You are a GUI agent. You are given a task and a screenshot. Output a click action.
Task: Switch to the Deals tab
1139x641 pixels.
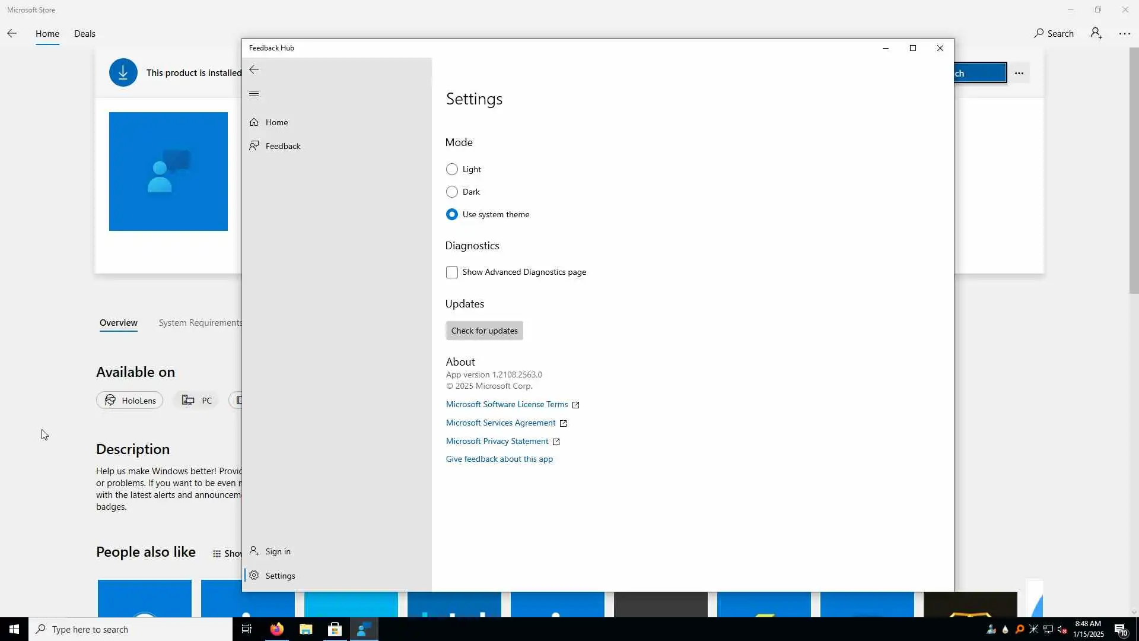(84, 33)
